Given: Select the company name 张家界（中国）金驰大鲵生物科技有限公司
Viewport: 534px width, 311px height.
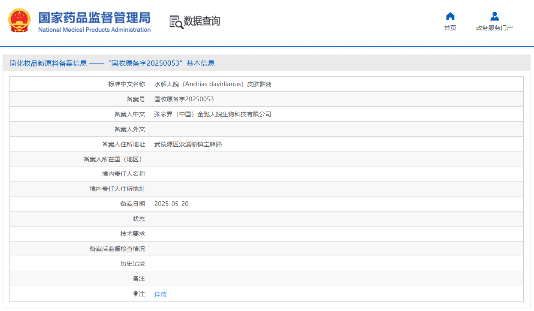Looking at the screenshot, I should (x=213, y=114).
